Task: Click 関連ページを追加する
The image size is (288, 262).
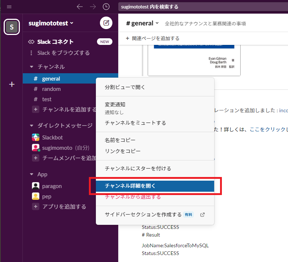Action: (153, 38)
